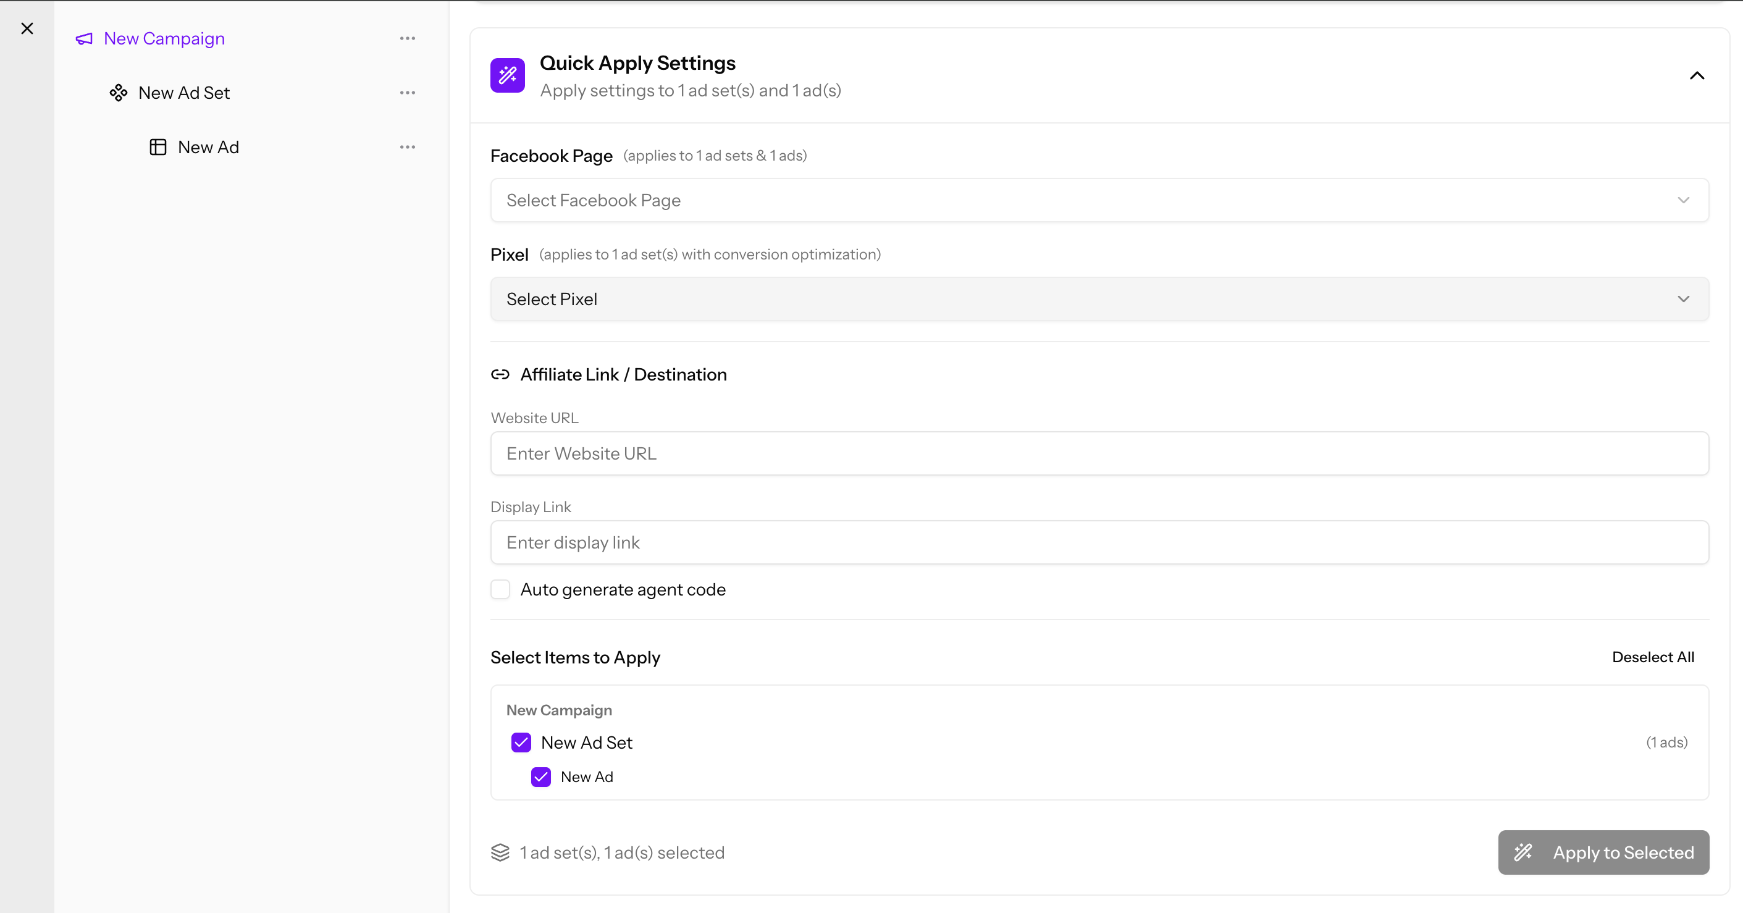Enable Auto generate agent code checkbox

(500, 589)
